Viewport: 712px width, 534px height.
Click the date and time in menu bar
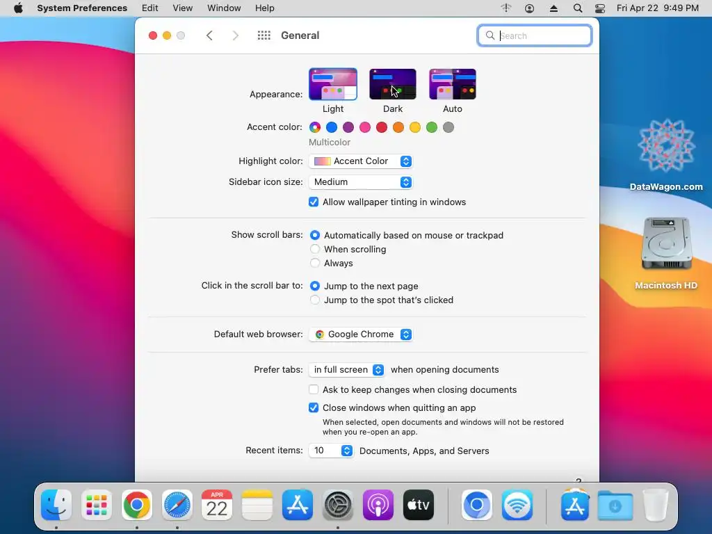click(x=658, y=8)
